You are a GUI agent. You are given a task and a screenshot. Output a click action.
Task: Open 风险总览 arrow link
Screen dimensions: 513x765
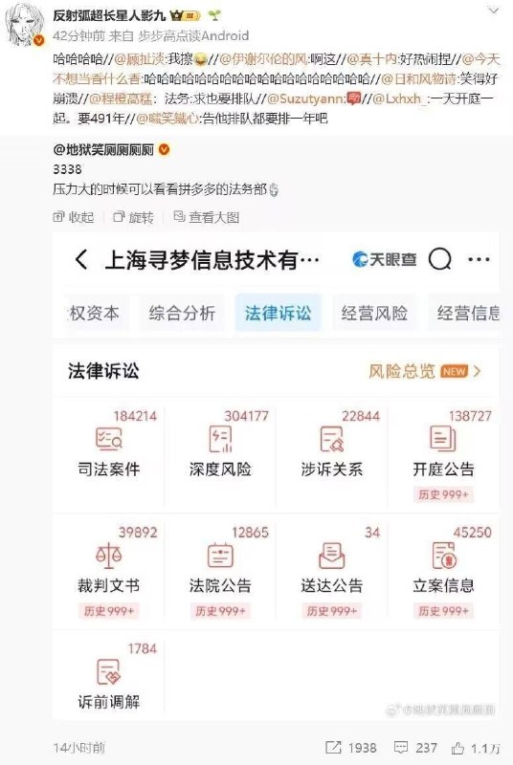pos(424,371)
